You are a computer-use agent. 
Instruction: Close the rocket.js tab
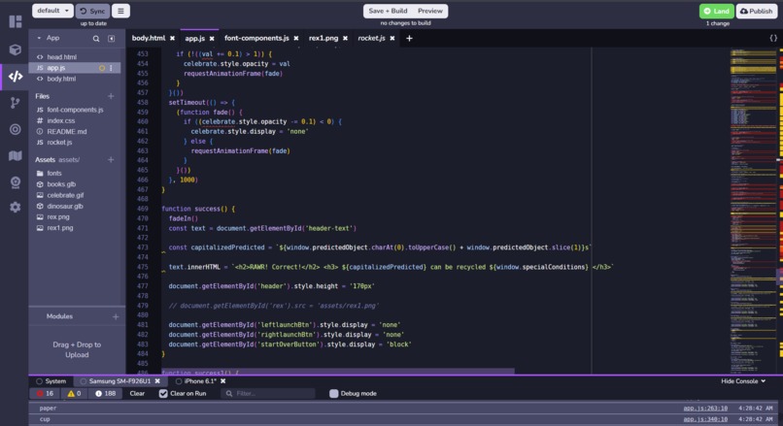click(x=392, y=39)
